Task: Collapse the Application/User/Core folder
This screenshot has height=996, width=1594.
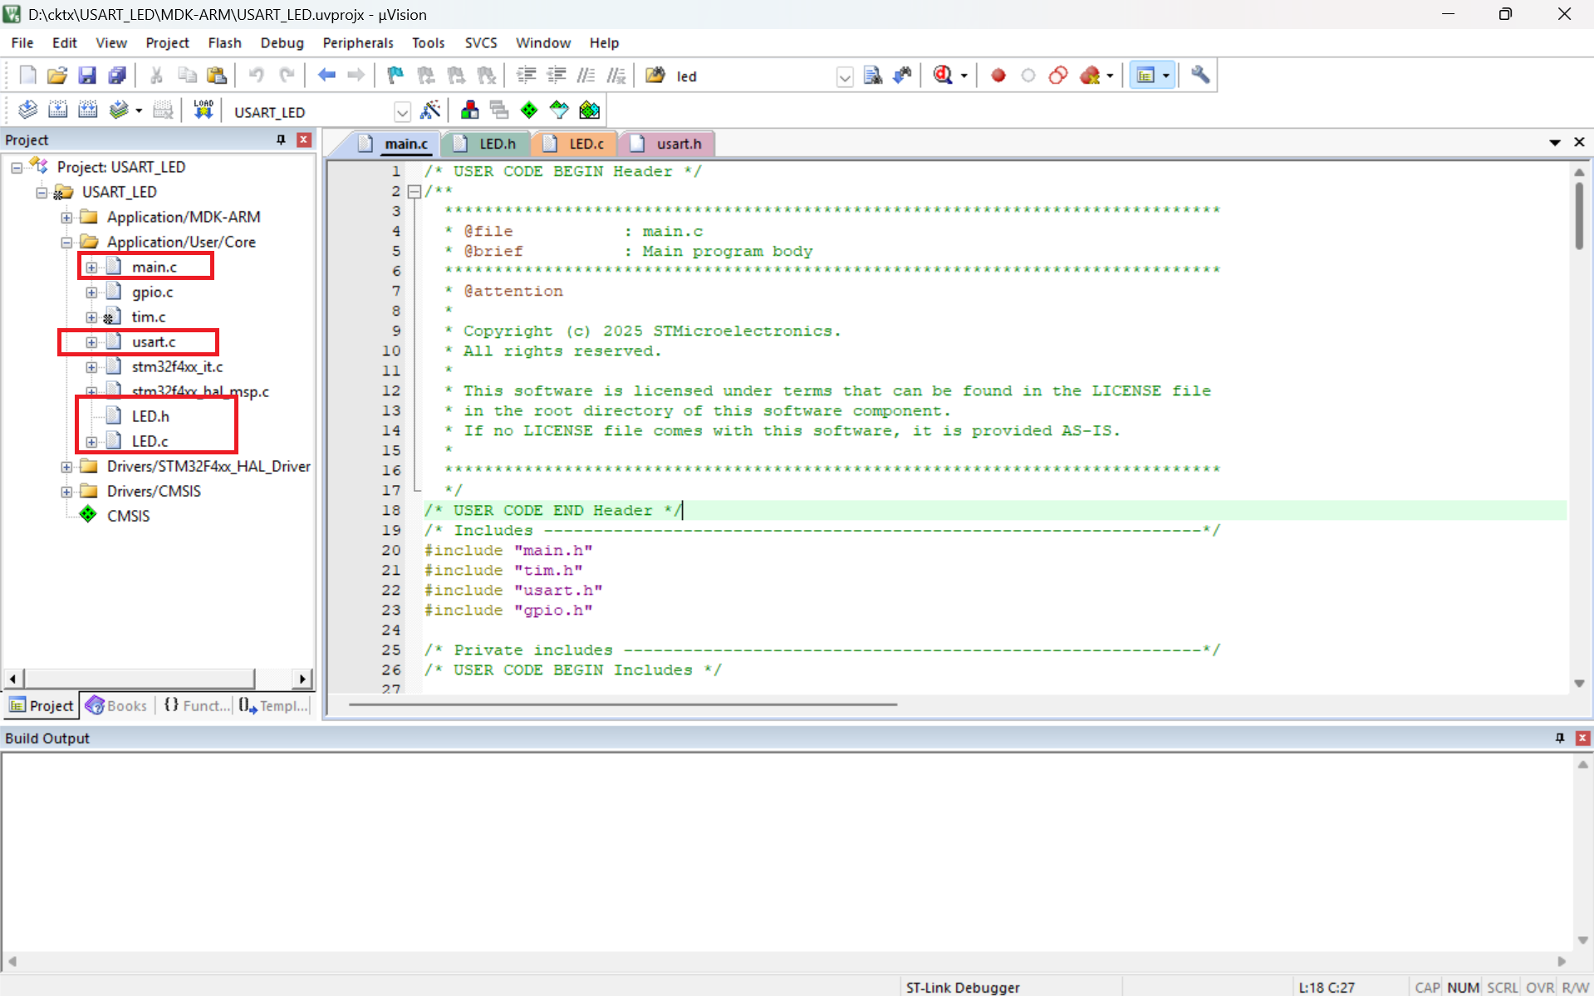Action: pos(66,243)
